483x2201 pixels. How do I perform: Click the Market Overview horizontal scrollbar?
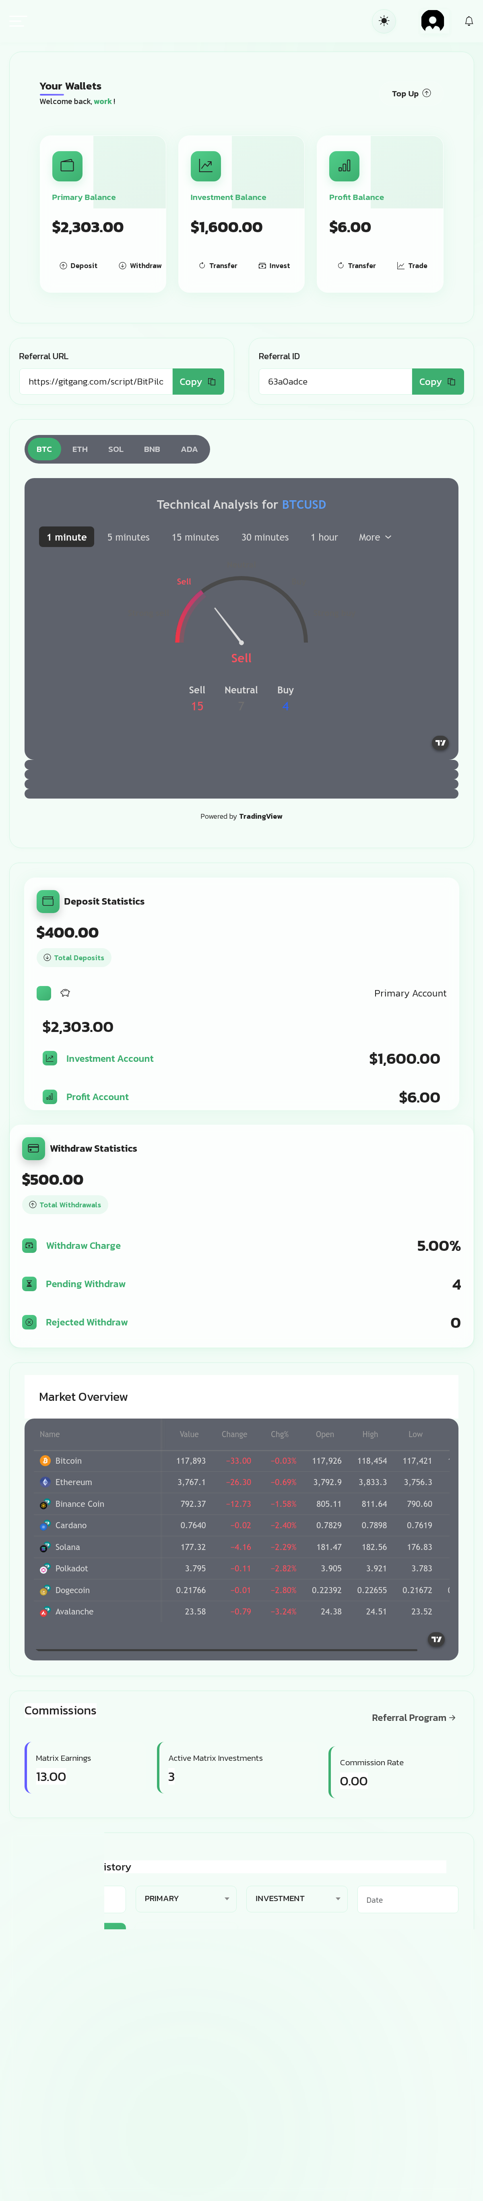(227, 1650)
